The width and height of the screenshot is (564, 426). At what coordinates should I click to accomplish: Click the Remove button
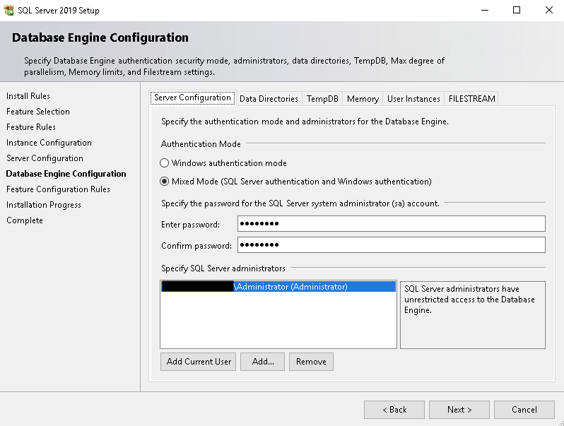(x=311, y=362)
